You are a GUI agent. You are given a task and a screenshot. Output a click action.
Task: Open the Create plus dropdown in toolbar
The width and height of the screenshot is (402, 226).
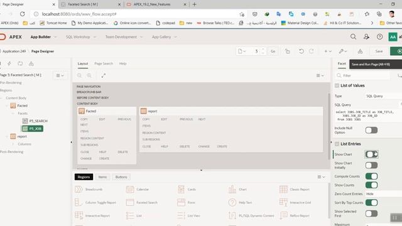tap(328, 51)
